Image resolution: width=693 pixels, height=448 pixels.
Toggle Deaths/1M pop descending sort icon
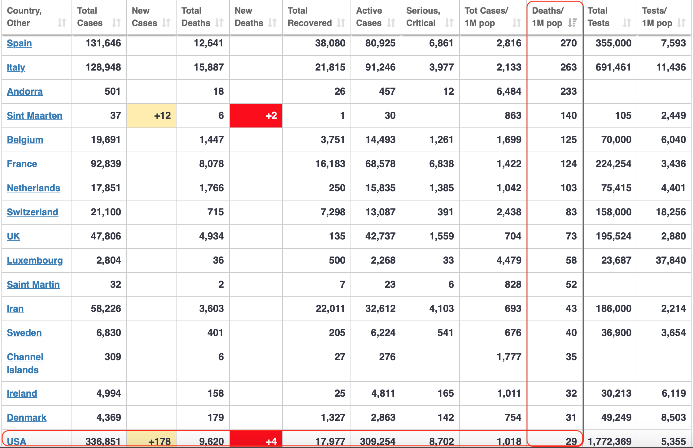coord(572,23)
